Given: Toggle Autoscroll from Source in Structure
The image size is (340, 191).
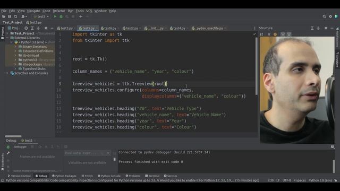Looking at the screenshot, I should click(289, 34).
